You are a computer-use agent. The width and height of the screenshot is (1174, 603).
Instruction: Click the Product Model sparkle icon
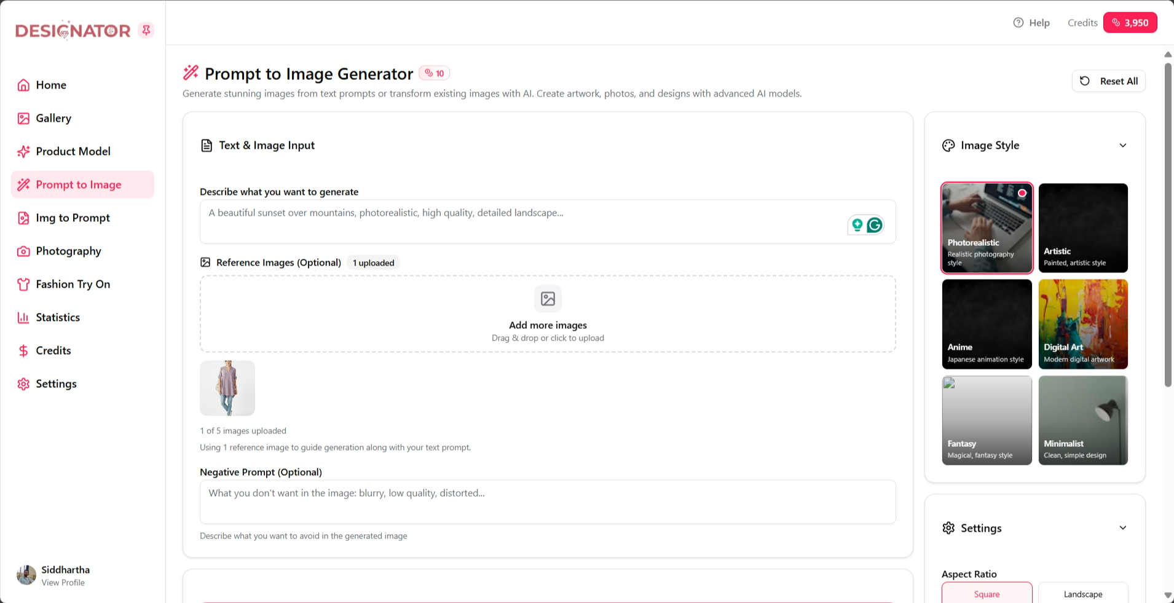click(x=23, y=152)
